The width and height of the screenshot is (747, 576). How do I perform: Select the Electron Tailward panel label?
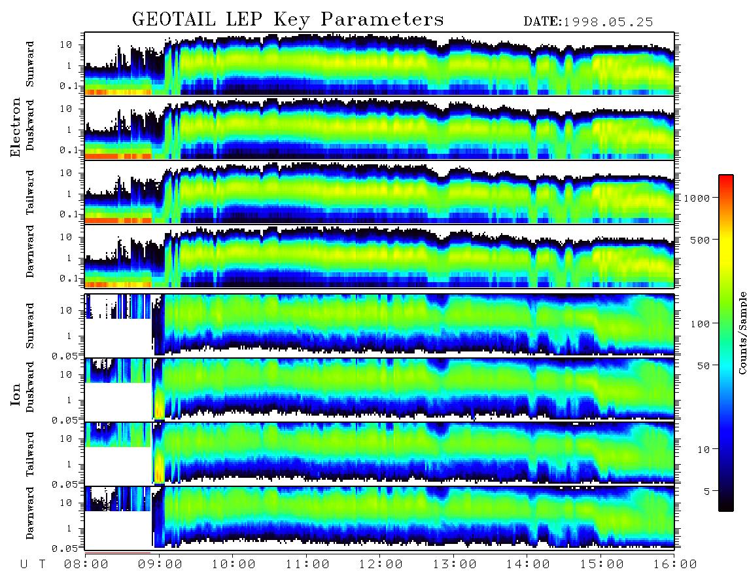(30, 192)
